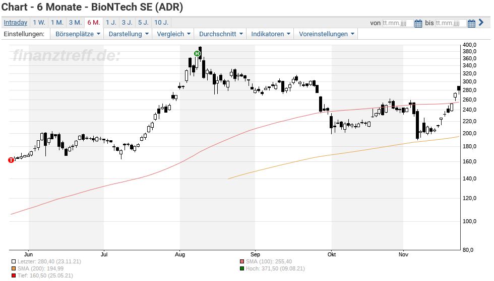
Task: Click the white Letzter legend swatch
Action: 13,261
